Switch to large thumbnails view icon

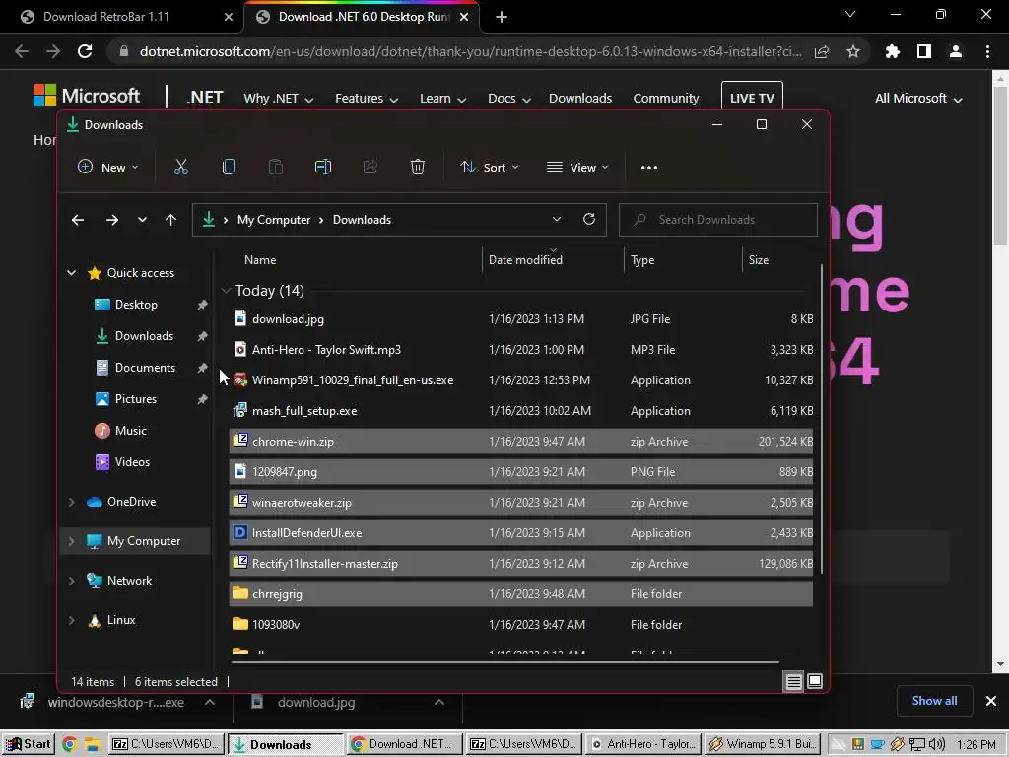[815, 681]
